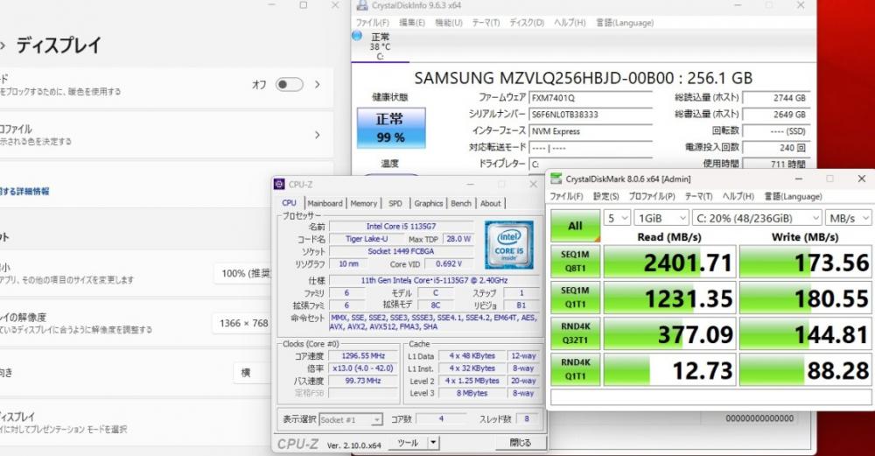The height and width of the screenshot is (456, 875).
Task: Open the C: 20% drive selection dropdown
Action: click(757, 218)
